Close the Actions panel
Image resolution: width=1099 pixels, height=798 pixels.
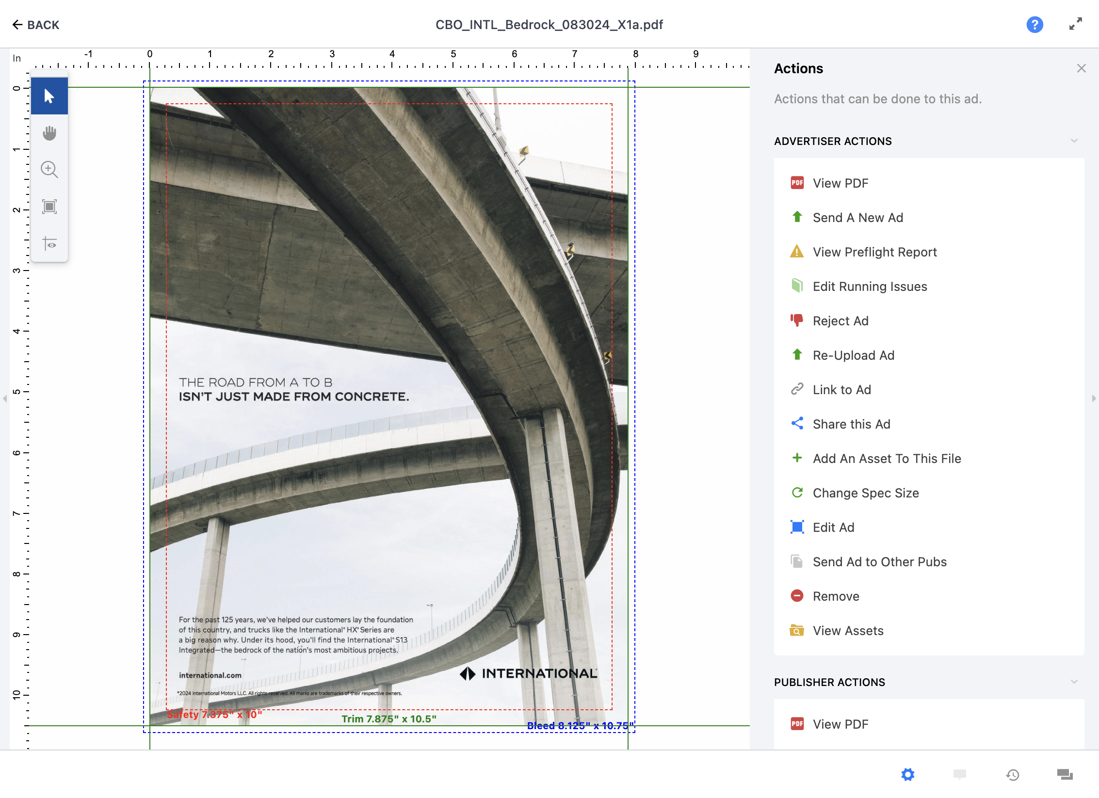[x=1081, y=68]
